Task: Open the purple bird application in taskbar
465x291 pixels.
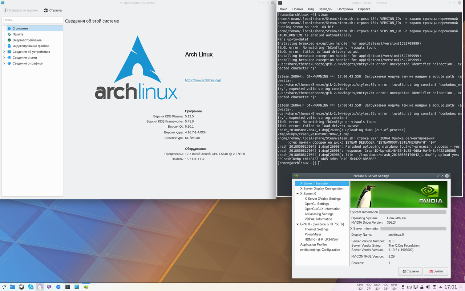Action: [x=40, y=287]
